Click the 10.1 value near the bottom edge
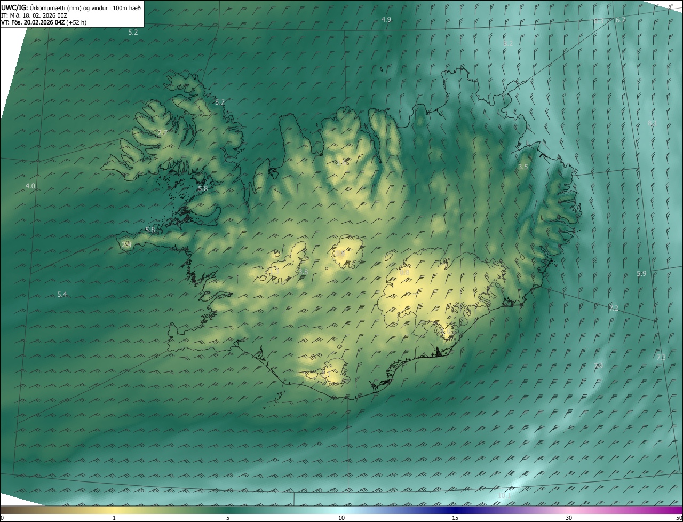Image resolution: width=683 pixels, height=522 pixels. pos(504,496)
